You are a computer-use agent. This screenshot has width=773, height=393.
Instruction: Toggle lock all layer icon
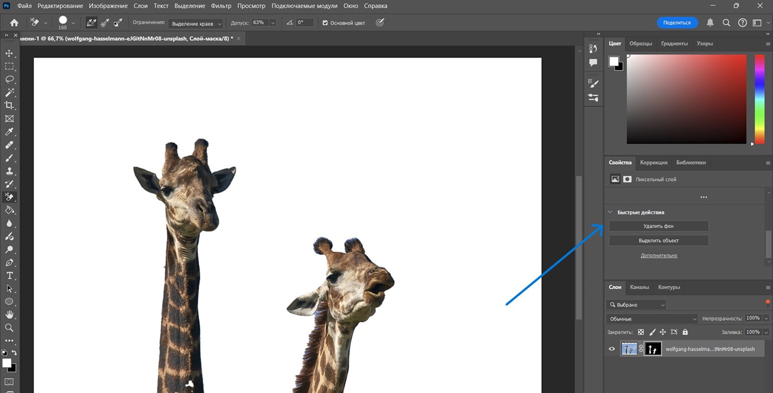[x=685, y=332]
